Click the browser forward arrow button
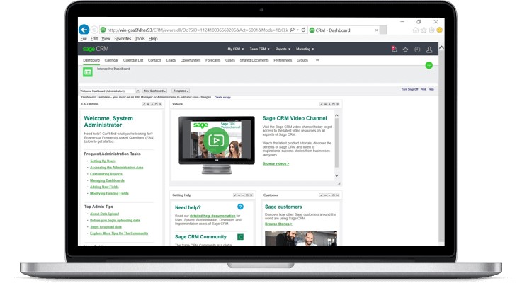 pos(94,30)
